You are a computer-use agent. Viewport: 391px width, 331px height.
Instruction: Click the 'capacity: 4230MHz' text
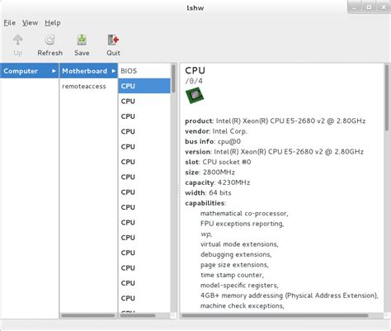click(x=218, y=182)
